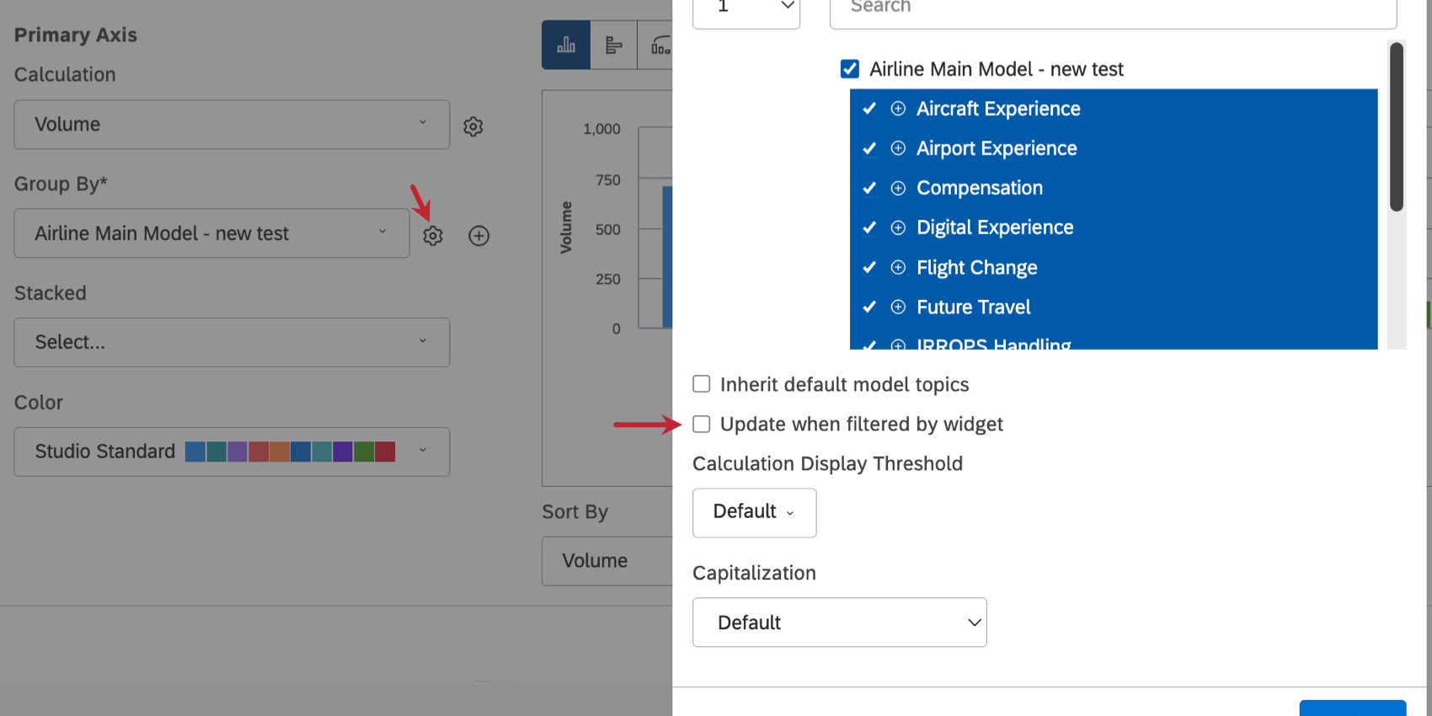Viewport: 1432px width, 716px height.
Task: Select the vertical bar chart type
Action: (x=566, y=45)
